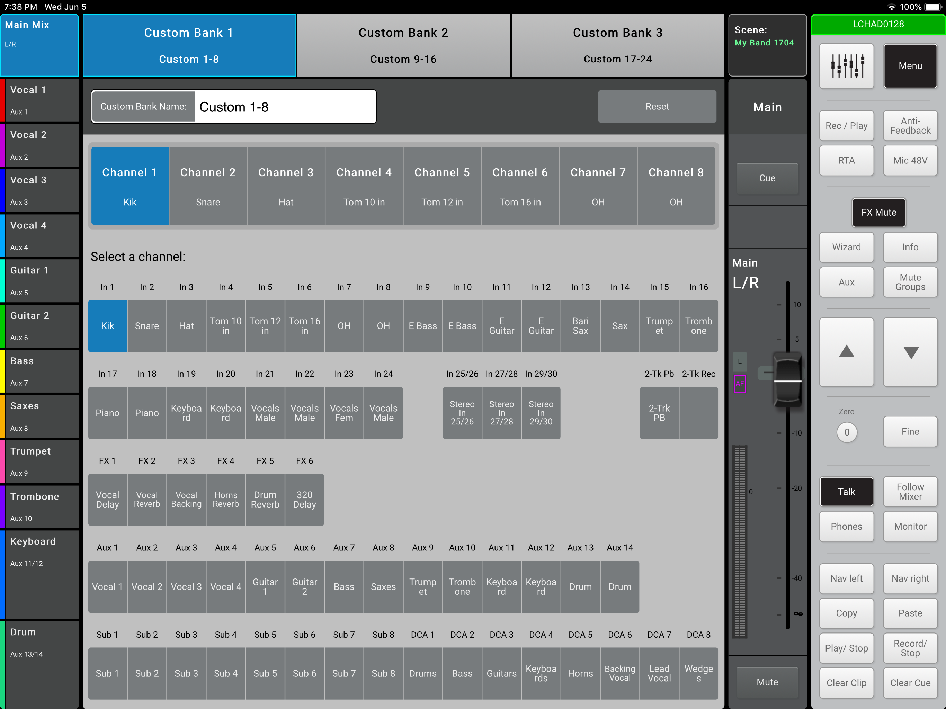Toggle the main Cue button
This screenshot has width=946, height=709.
[767, 178]
